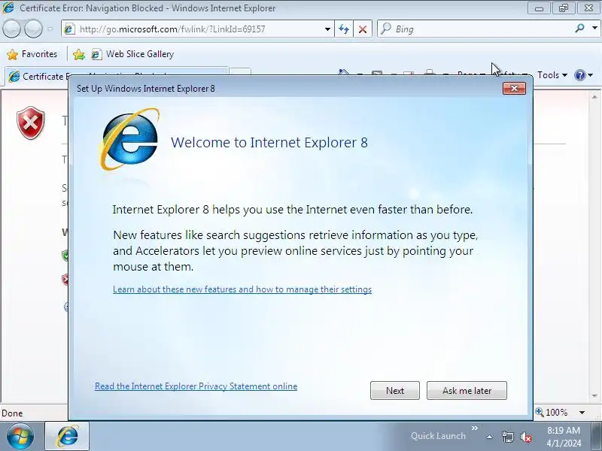Screen dimensions: 602x451
Task: Show hidden system tray icons
Action: pos(490,437)
